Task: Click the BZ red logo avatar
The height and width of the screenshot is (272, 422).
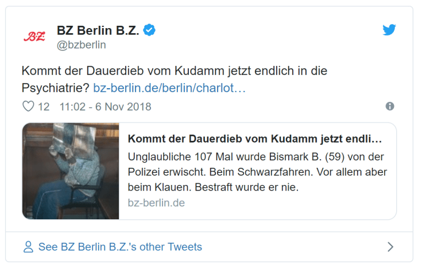Action: coord(34,37)
